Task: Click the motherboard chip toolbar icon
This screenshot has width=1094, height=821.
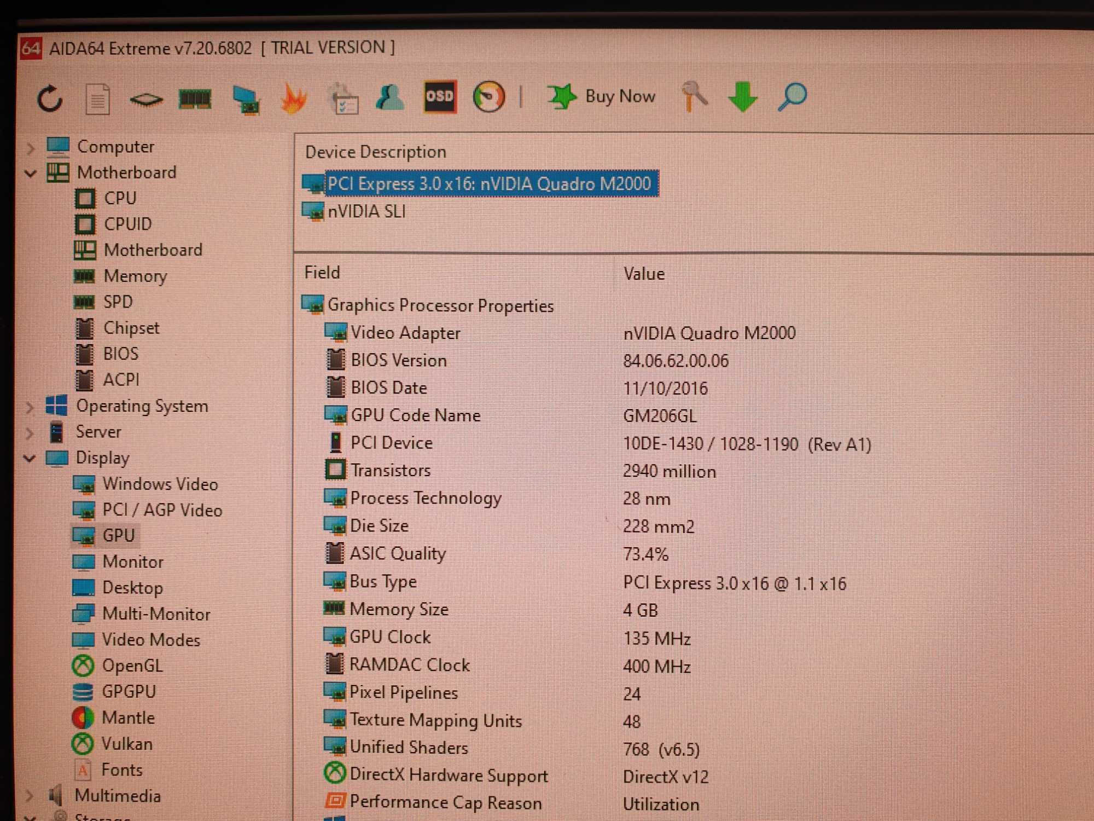Action: point(146,100)
